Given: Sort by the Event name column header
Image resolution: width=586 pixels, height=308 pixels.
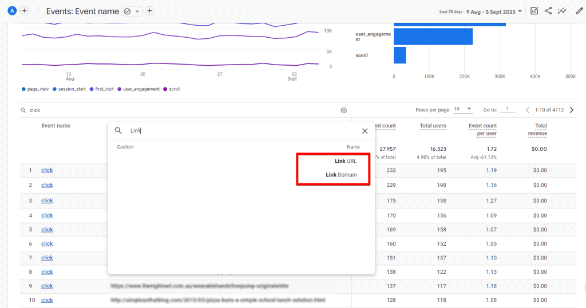Looking at the screenshot, I should [56, 126].
